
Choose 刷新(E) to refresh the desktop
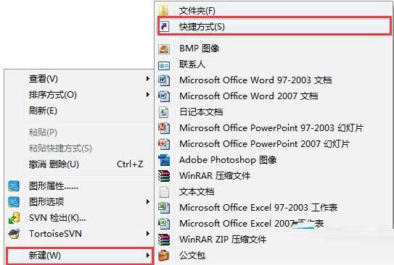click(43, 111)
